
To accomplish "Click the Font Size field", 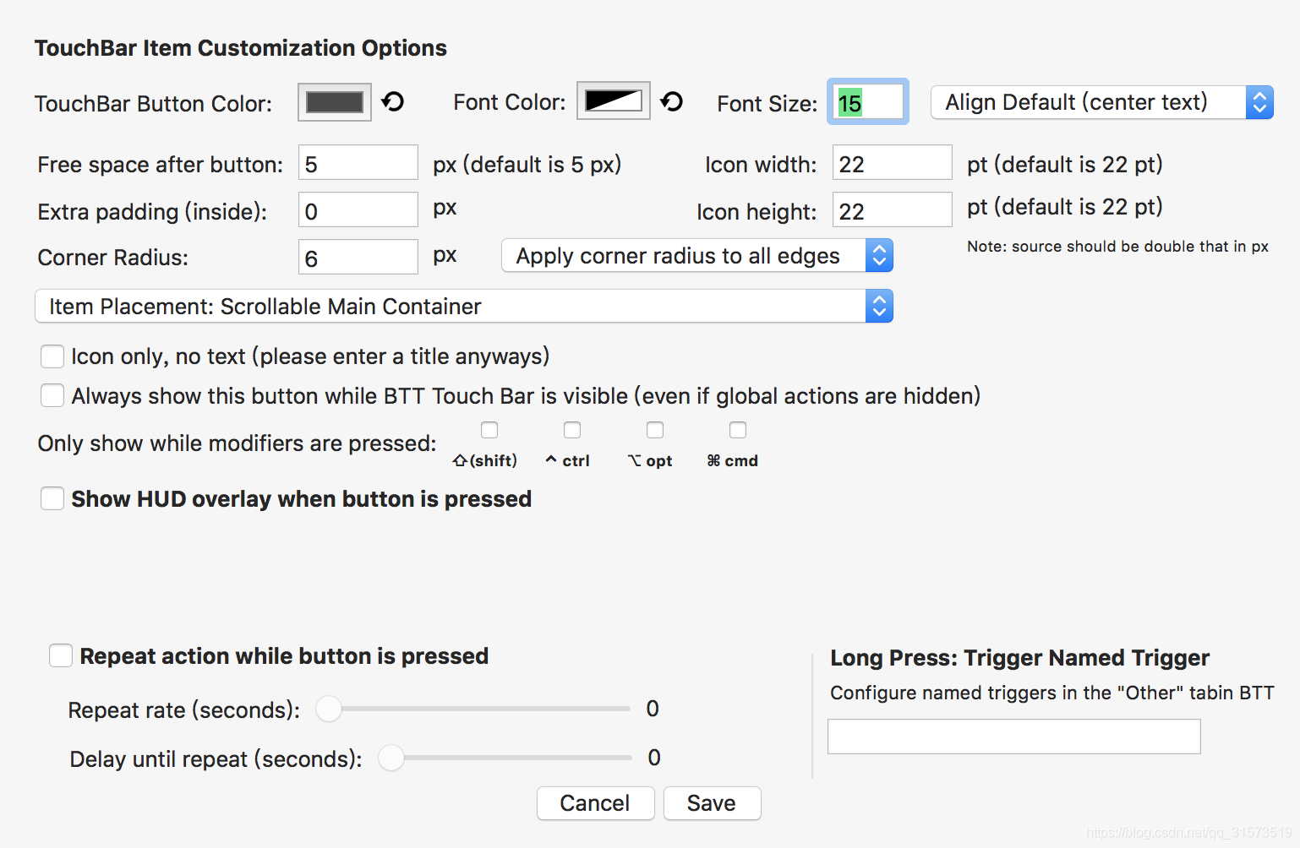I will (x=868, y=102).
